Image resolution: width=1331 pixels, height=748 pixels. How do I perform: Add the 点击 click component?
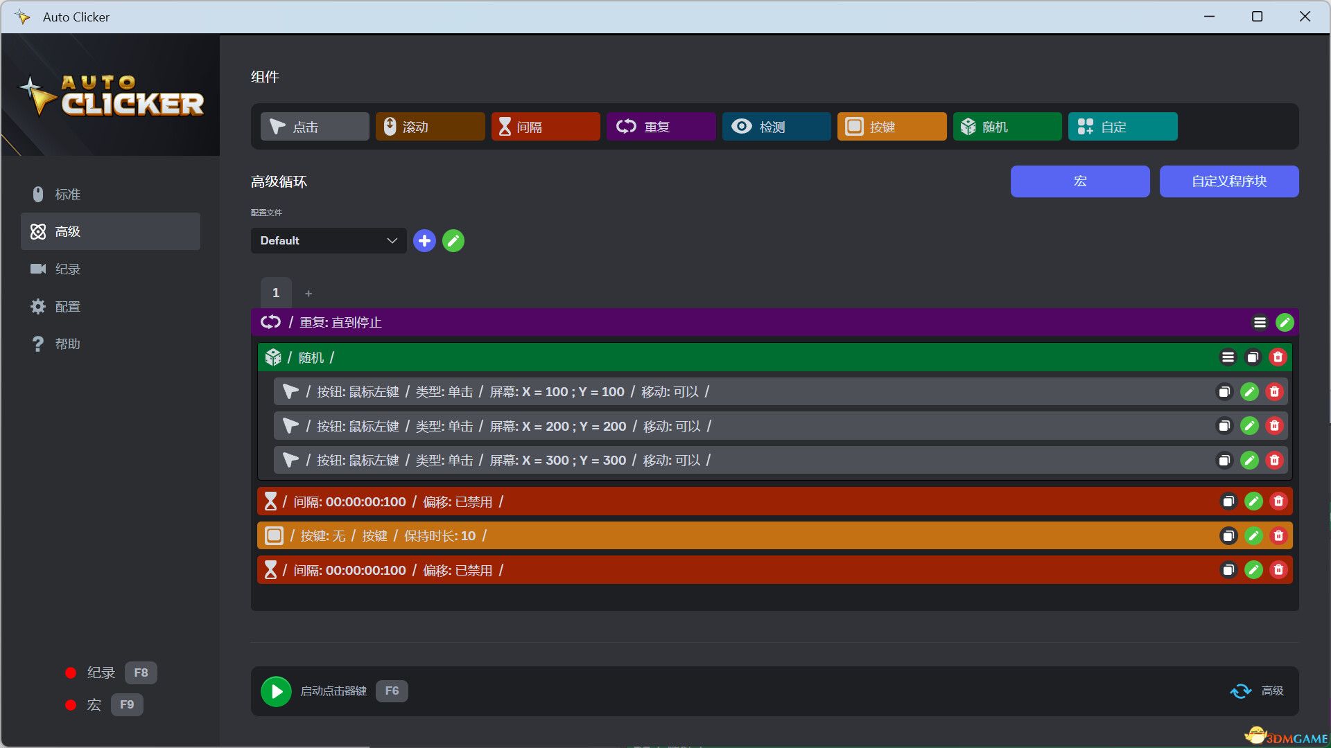coord(315,127)
